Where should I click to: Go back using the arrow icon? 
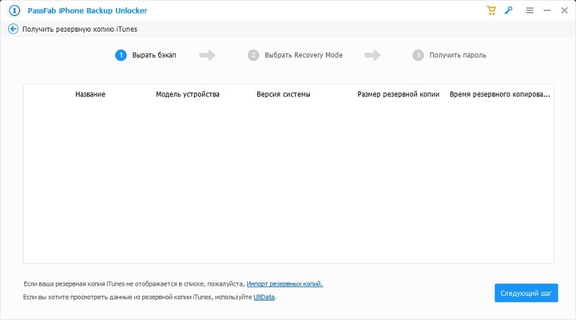pyautogui.click(x=13, y=29)
